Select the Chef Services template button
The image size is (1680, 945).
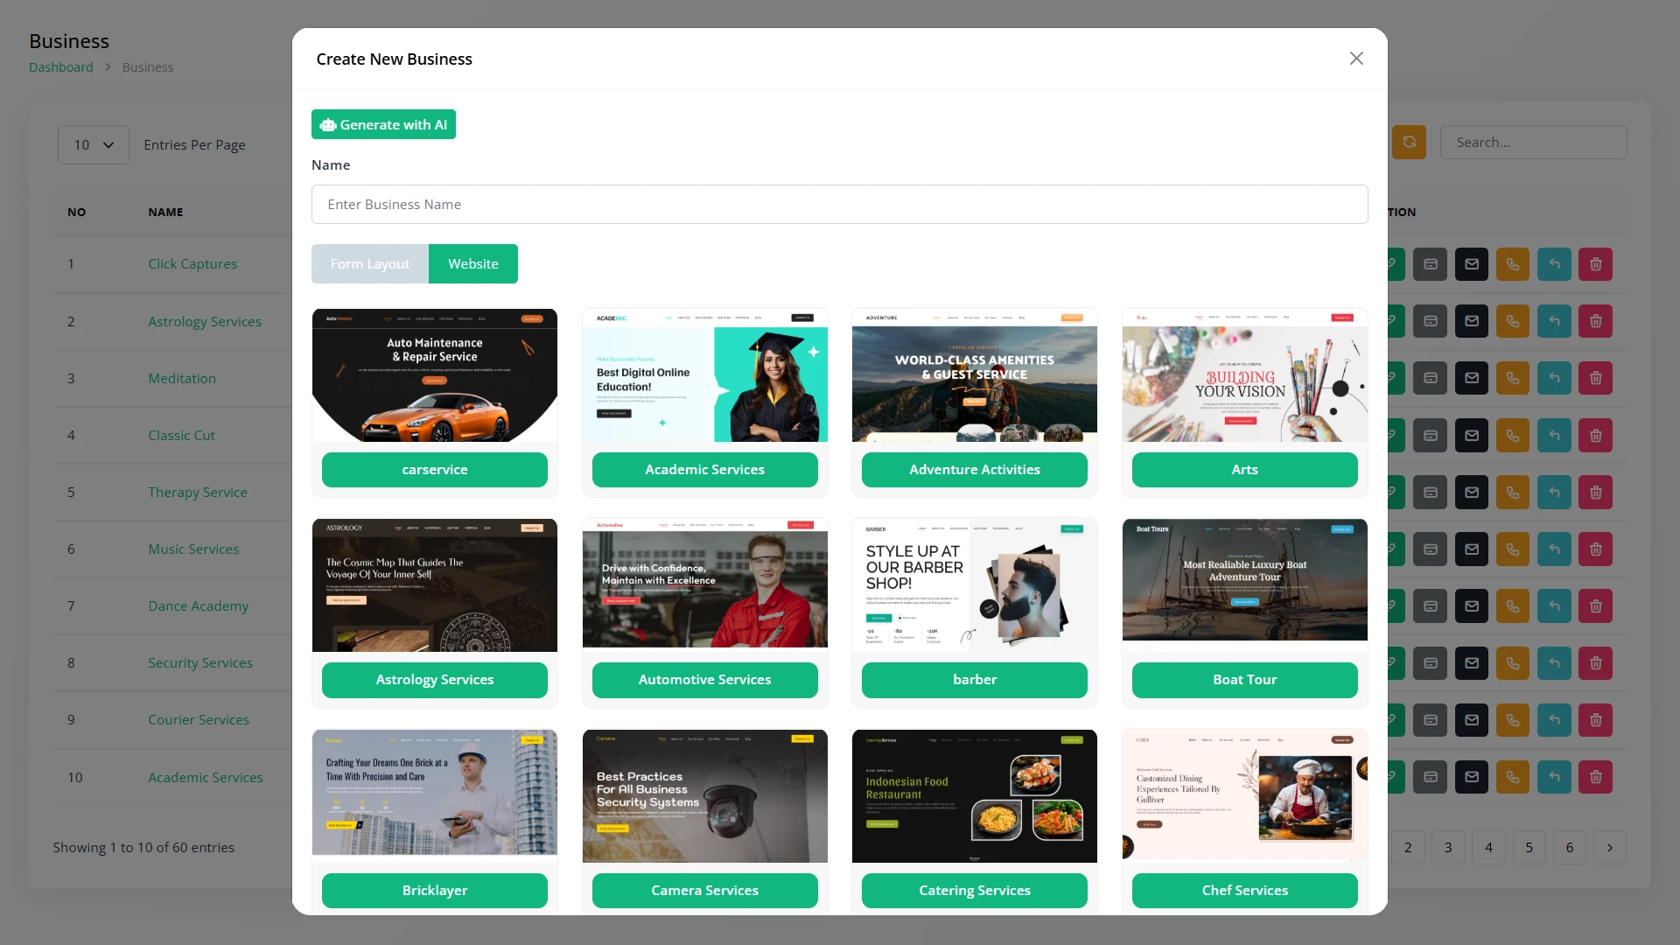pos(1244,891)
